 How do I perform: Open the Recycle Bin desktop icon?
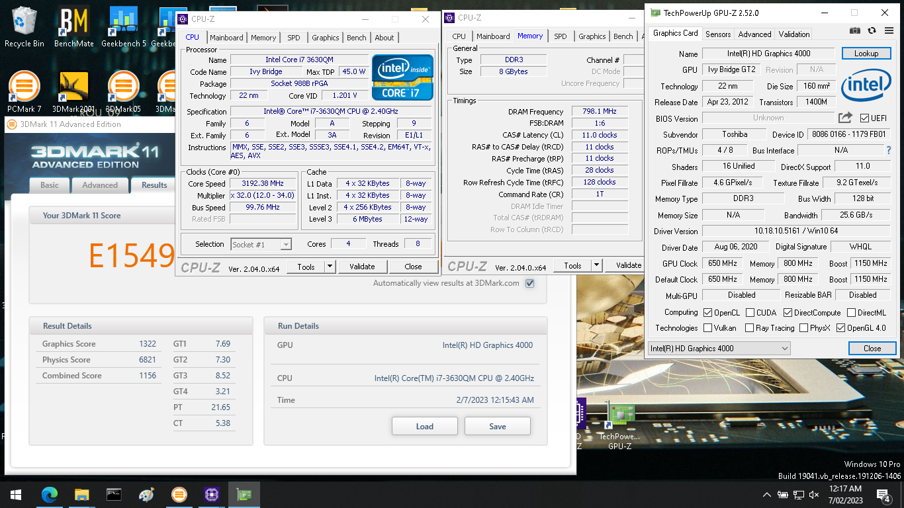pyautogui.click(x=24, y=28)
